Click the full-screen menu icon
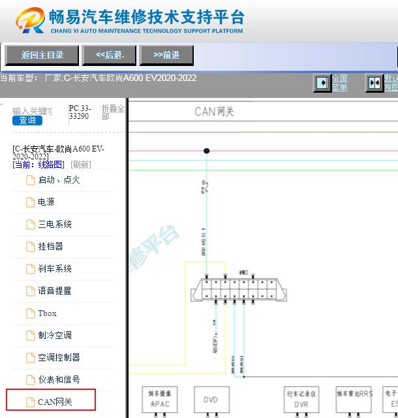The height and width of the screenshot is (418, 398). pos(322,83)
